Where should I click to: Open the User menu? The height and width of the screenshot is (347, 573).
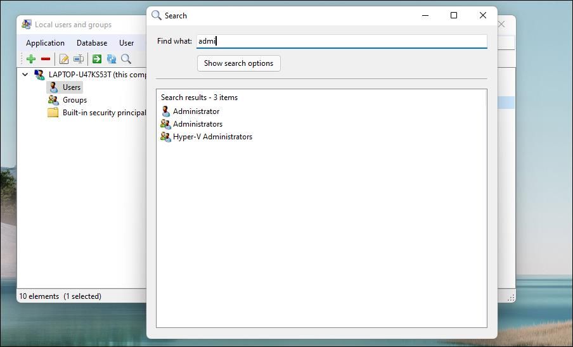(126, 43)
